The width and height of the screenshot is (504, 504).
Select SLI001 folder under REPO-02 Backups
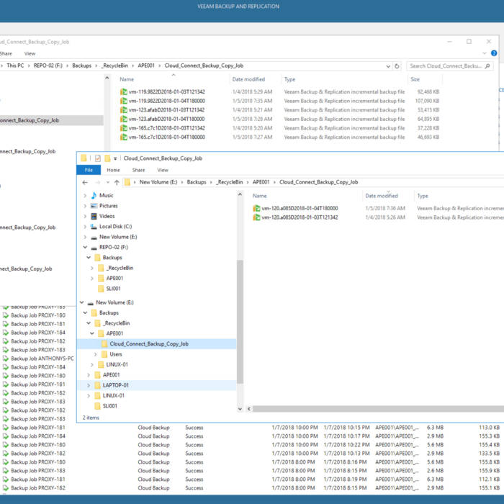coord(113,289)
